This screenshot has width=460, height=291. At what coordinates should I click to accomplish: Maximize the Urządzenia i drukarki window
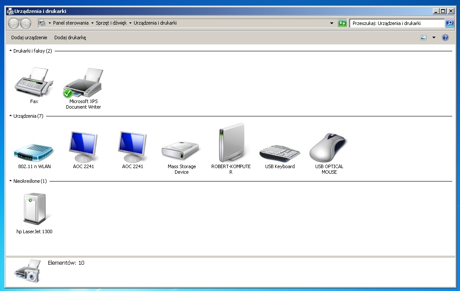point(443,11)
